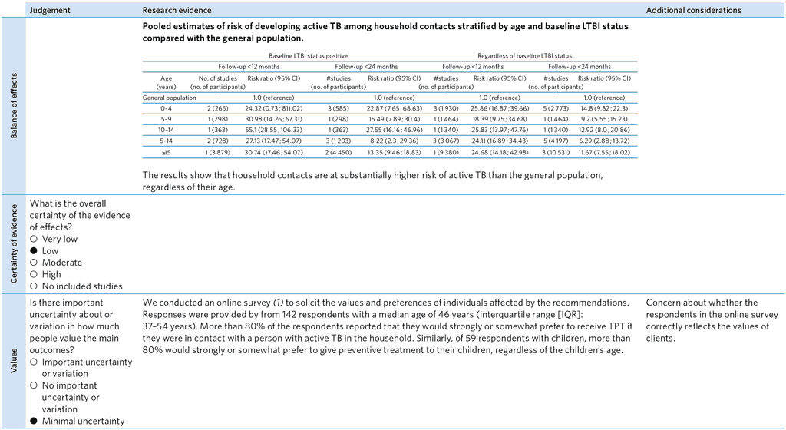
Task: Click risk ratio 11.67 (7.55; 18.02)
Action: pos(604,152)
